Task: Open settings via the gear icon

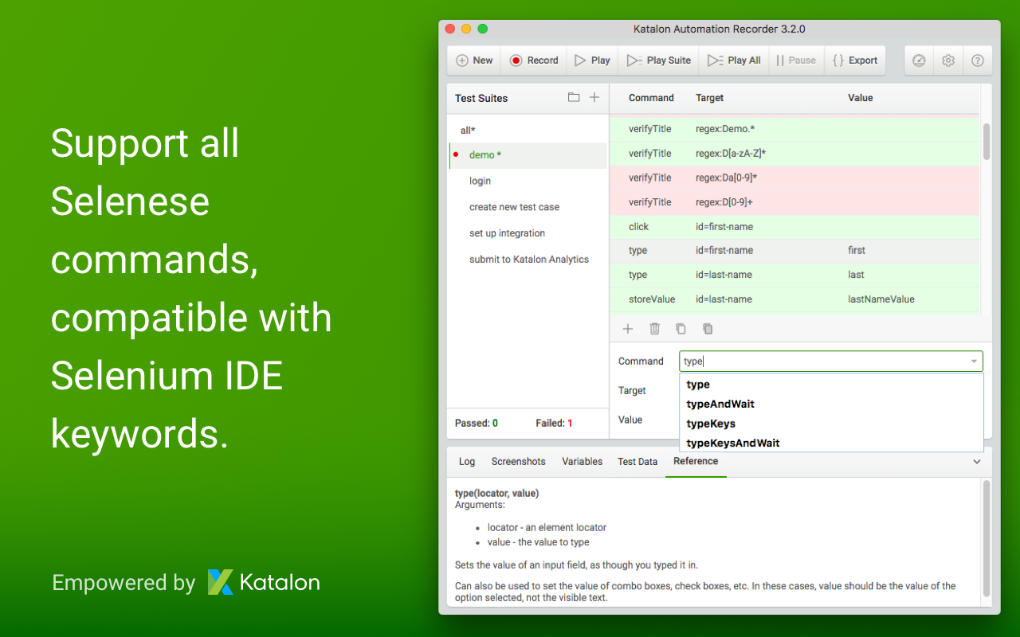Action: [x=948, y=61]
